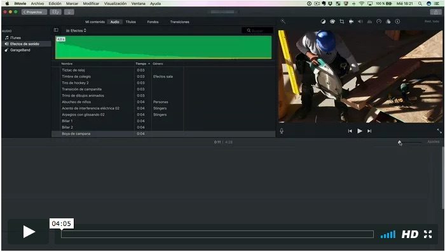
Task: Open the Apple menu
Action: (8, 4)
